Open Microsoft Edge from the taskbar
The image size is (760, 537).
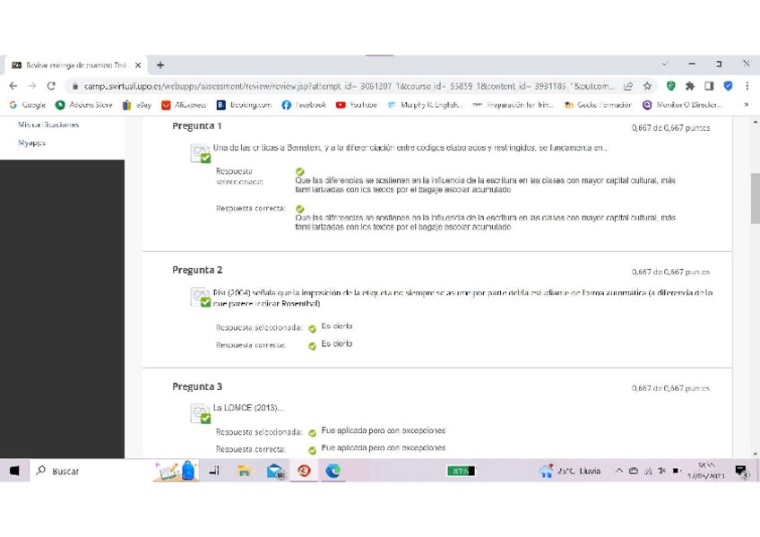click(x=333, y=471)
